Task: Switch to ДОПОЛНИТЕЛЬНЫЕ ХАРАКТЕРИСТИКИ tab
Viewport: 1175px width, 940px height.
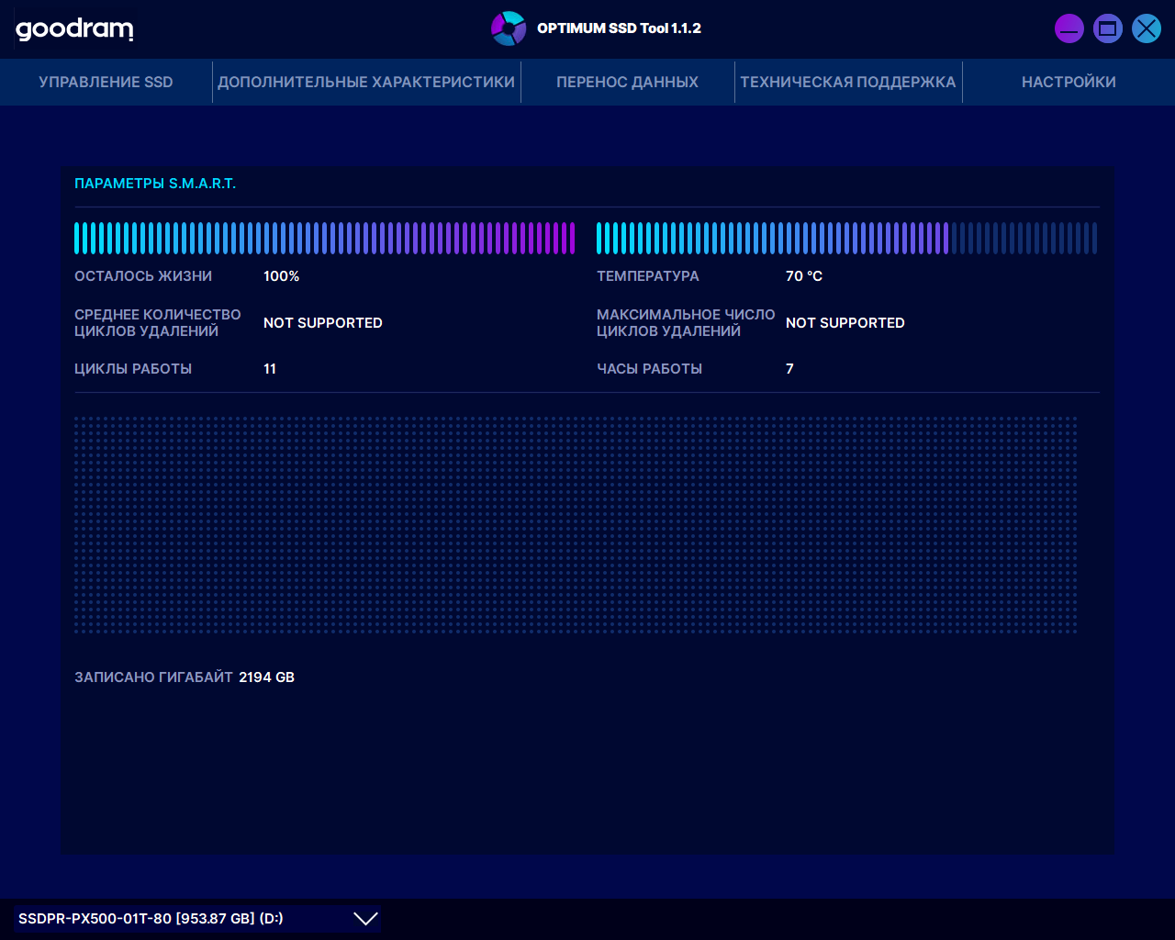Action: 366,82
